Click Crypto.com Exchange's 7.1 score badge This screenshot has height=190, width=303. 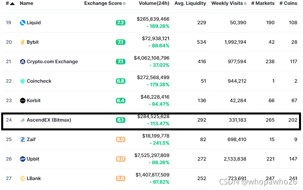[x=121, y=62]
